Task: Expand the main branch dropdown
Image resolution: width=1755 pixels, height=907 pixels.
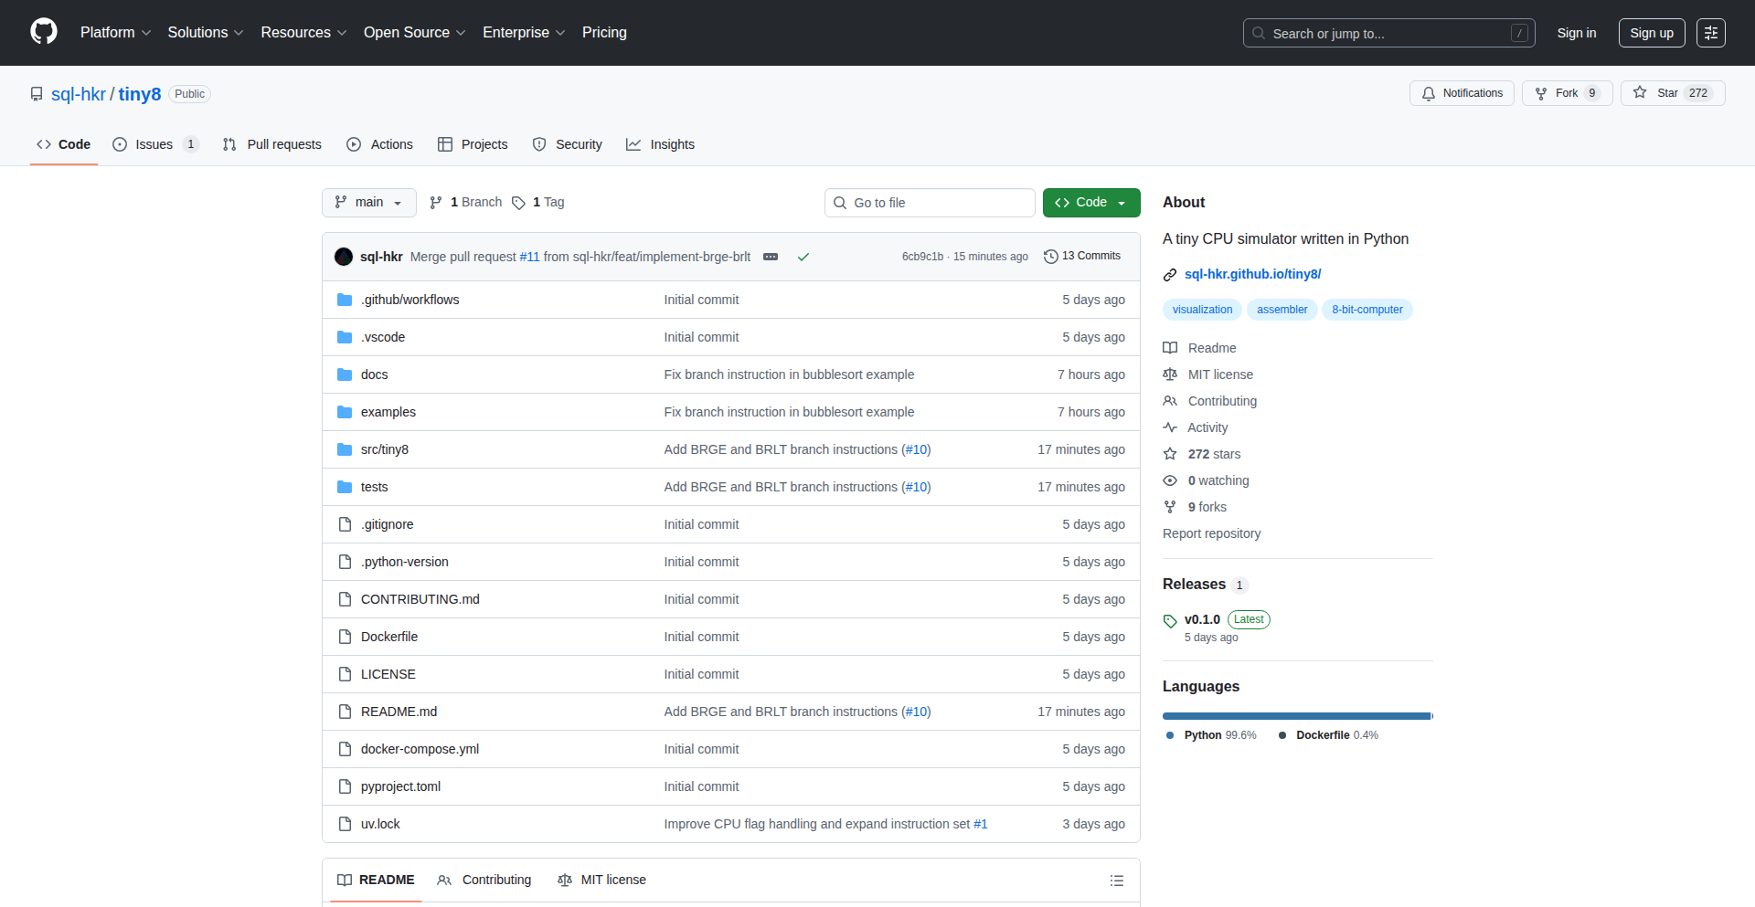Action: (x=368, y=203)
